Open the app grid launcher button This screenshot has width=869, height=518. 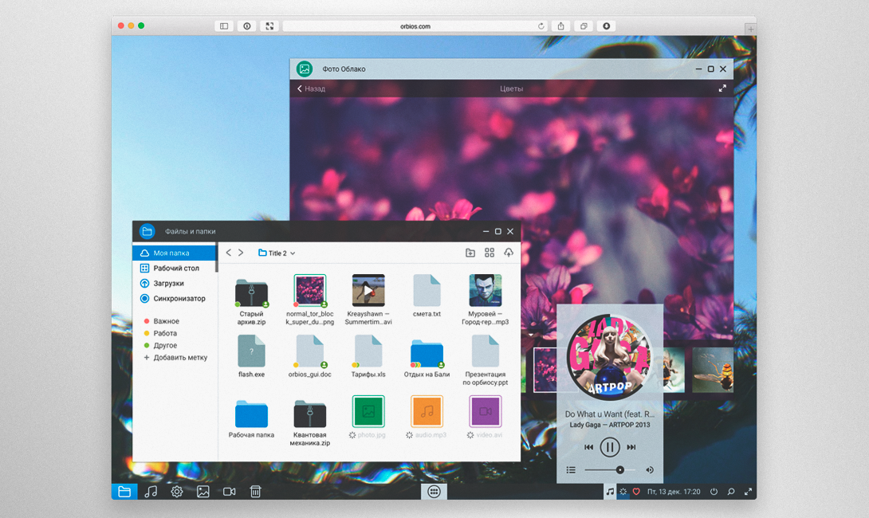click(x=434, y=492)
